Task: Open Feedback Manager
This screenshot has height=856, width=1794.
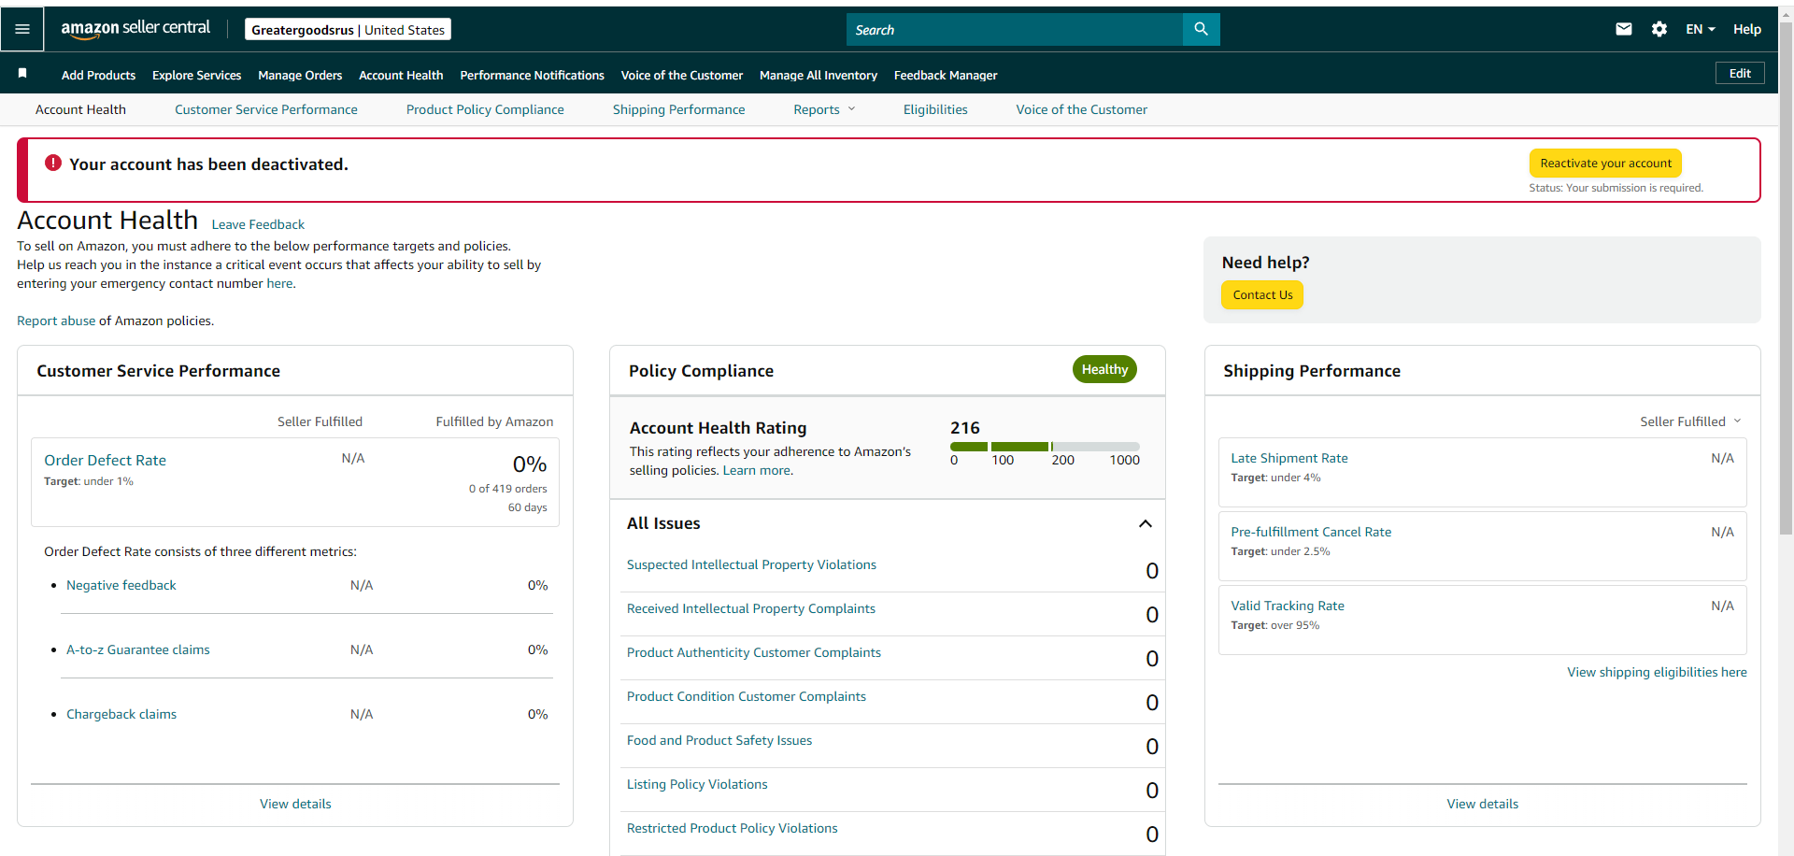Action: pyautogui.click(x=946, y=75)
